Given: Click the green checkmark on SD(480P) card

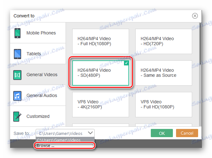Looking at the screenshot, I should 126,63.
